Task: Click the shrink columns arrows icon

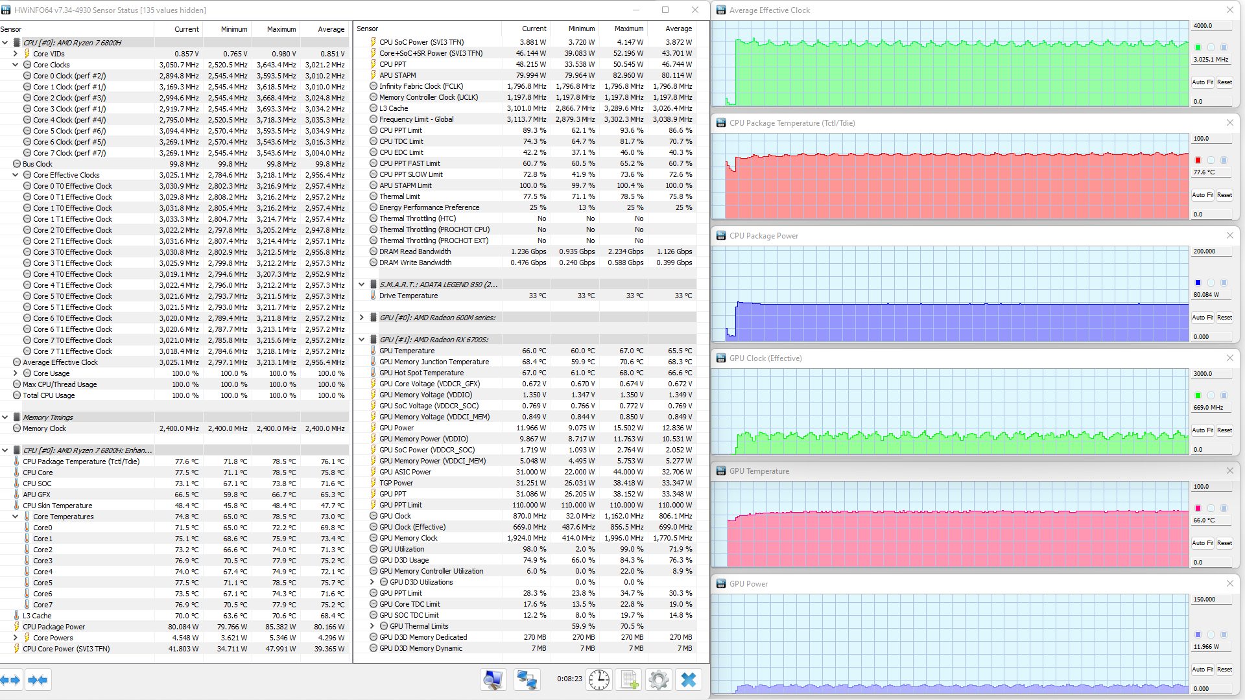Action: click(x=38, y=680)
